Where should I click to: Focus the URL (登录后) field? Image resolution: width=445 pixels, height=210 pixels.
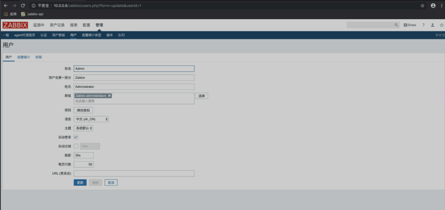134,173
